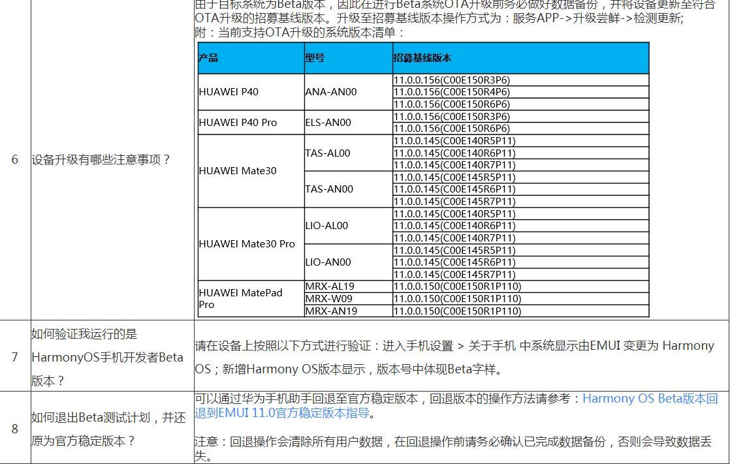Screen dimensions: 730x464
Task: Select the MRX-AN19 model cell
Action: pos(348,311)
